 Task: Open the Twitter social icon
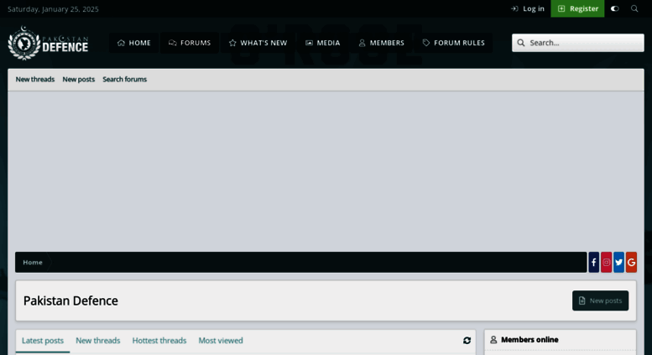[618, 263]
